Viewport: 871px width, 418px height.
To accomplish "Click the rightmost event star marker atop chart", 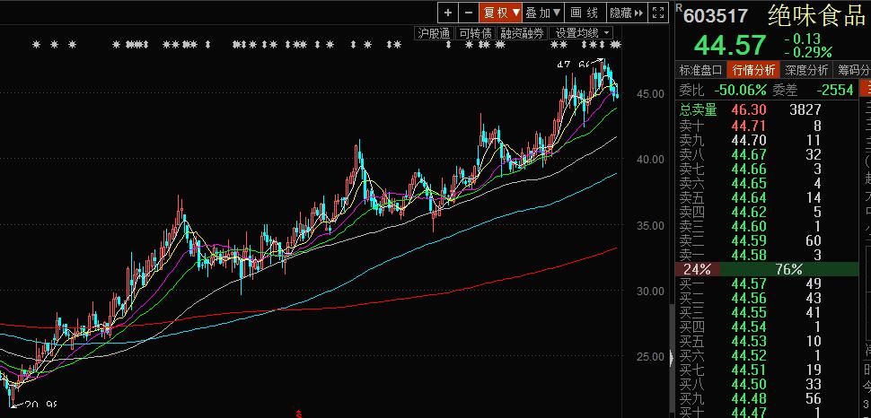I will coord(616,44).
